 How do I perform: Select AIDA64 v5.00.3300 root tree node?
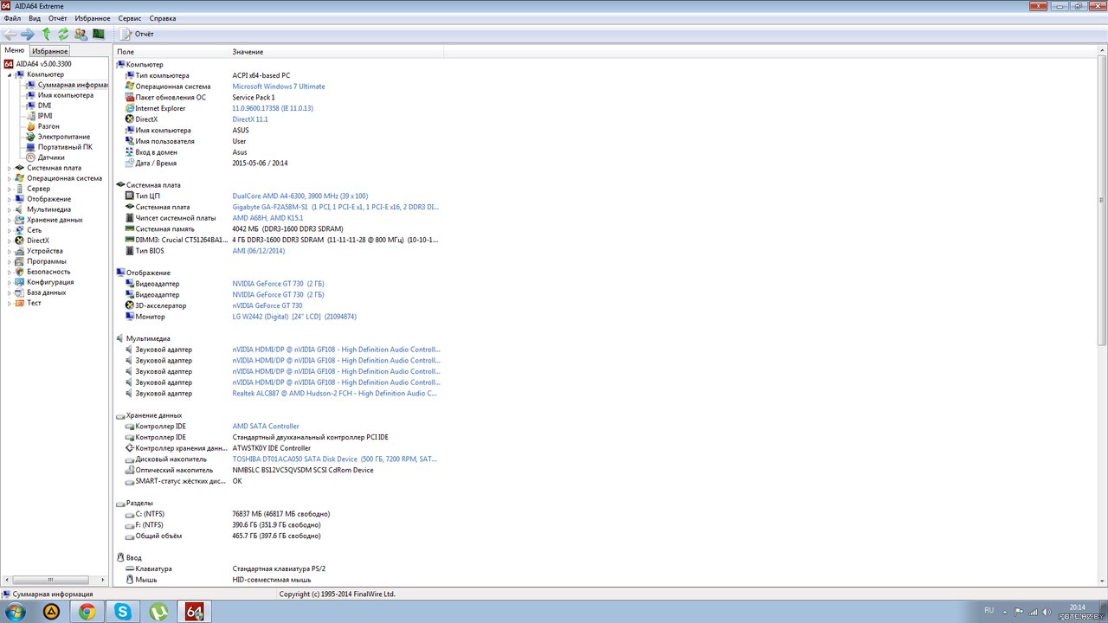(x=43, y=64)
